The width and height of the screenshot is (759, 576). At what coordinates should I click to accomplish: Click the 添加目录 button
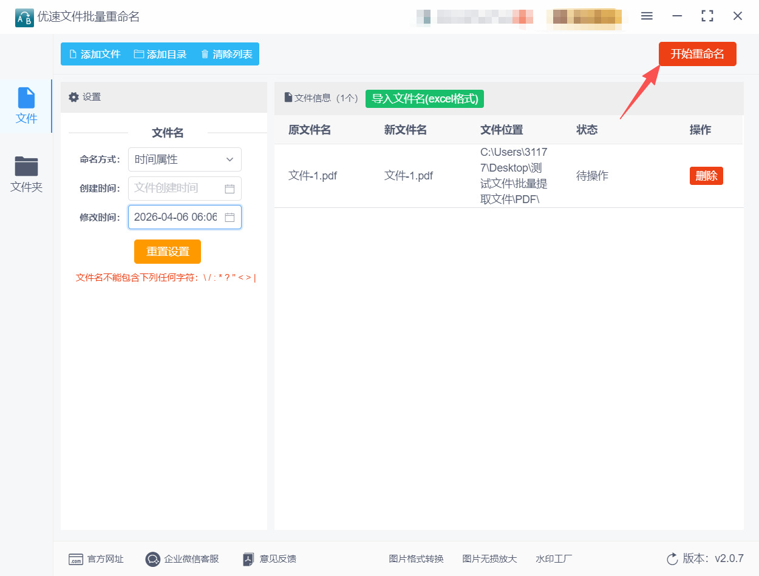[160, 54]
